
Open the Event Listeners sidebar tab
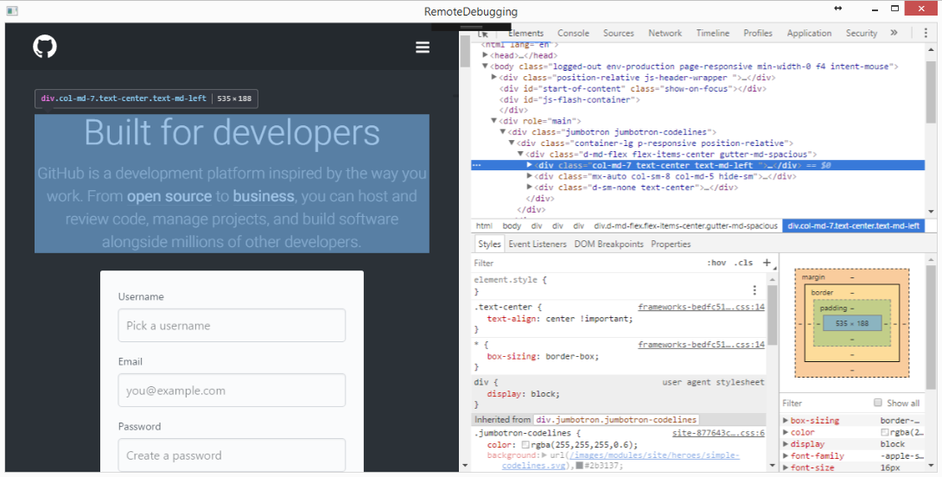click(537, 244)
